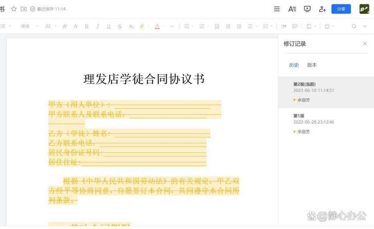Screen dimensions: 374x229
Task: Open the search icon in toolbar
Action: coord(354,26)
